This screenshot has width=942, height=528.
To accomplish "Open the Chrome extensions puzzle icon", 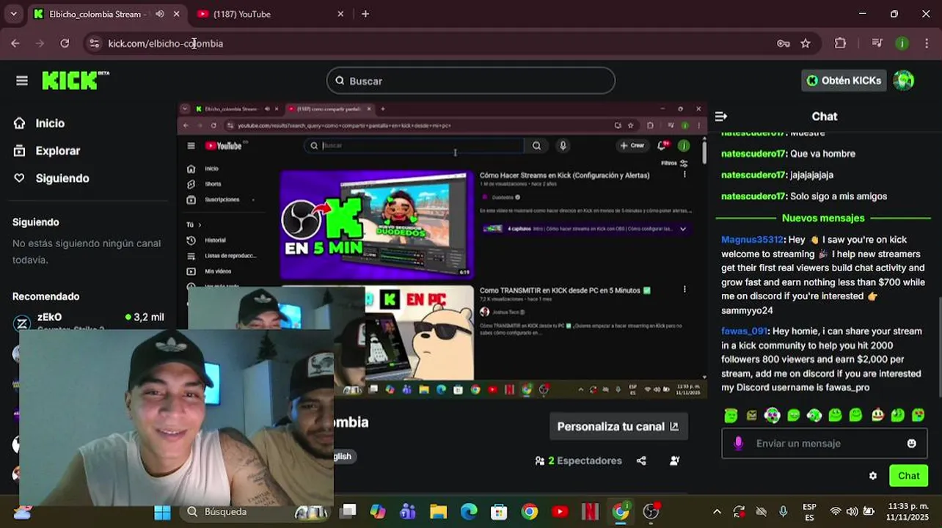I will click(x=840, y=43).
